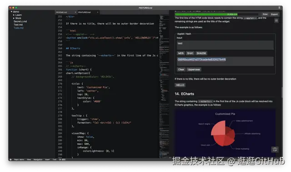Click the large light-red pie slice
Screen dimensions: 291x172
pos(219,128)
